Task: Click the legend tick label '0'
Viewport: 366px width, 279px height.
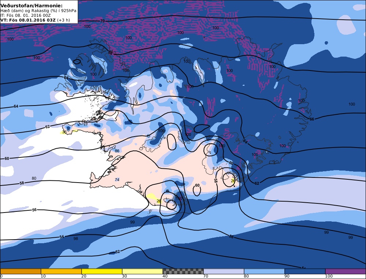Action: [1, 276]
